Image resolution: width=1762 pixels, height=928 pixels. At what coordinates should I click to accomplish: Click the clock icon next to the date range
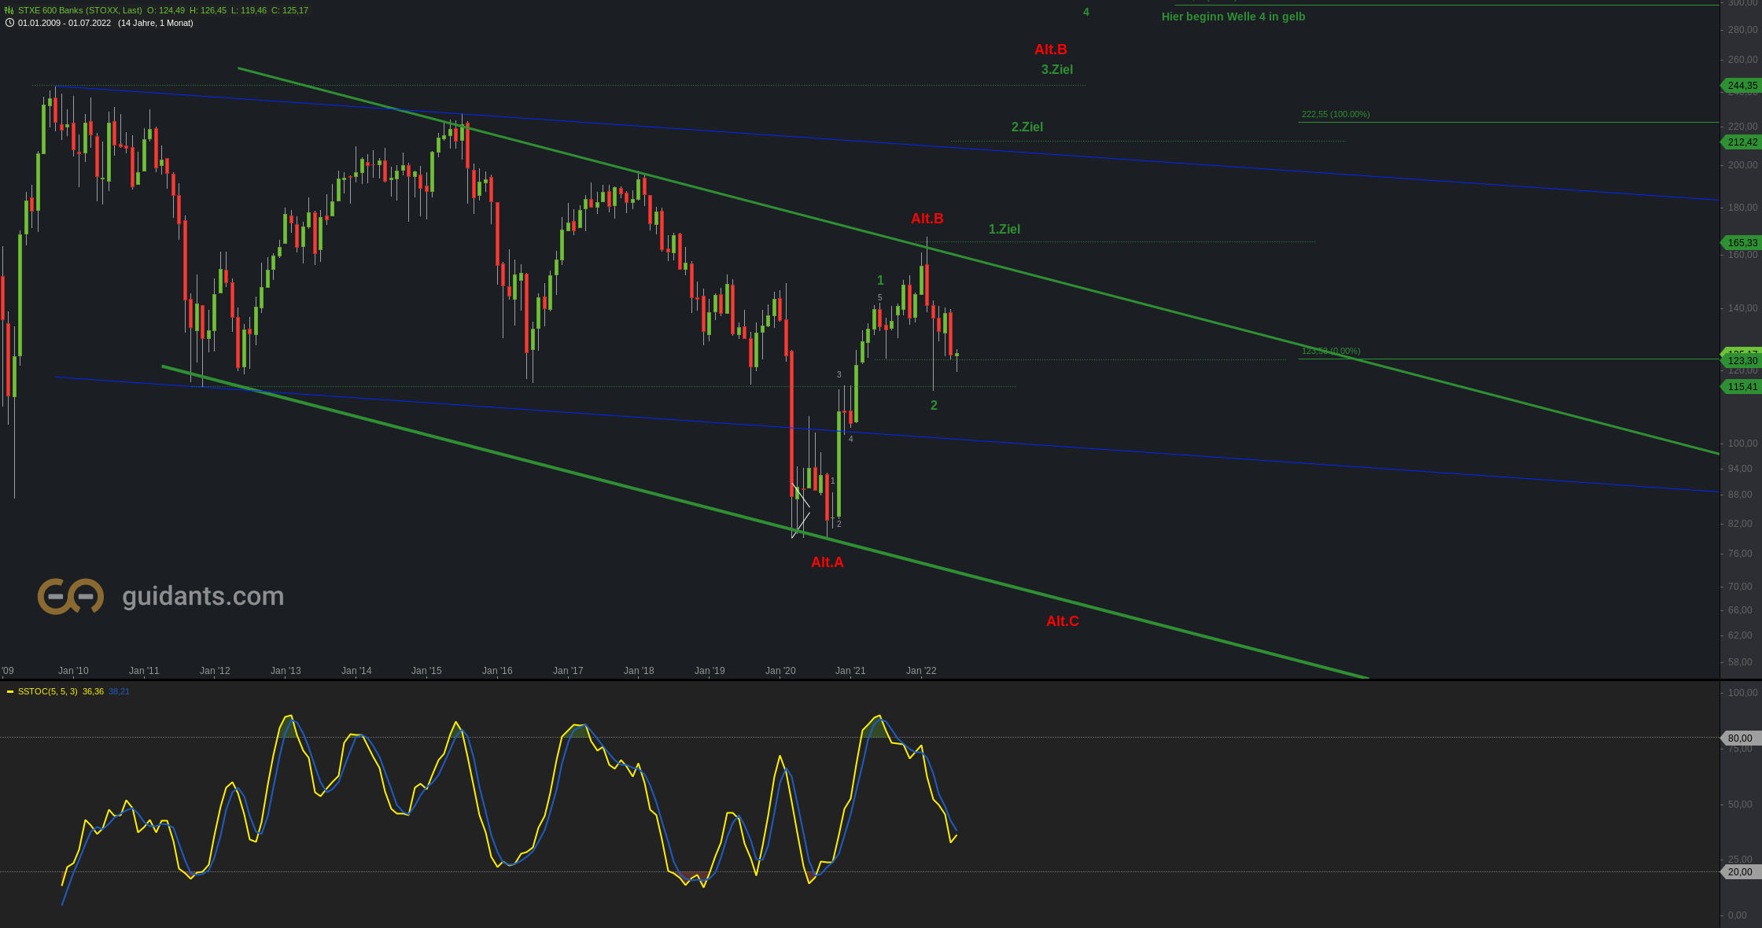click(9, 23)
